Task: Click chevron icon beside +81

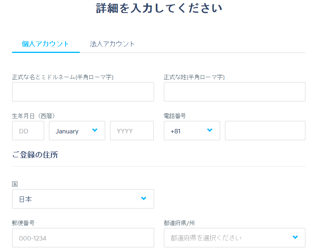Action: (x=210, y=130)
